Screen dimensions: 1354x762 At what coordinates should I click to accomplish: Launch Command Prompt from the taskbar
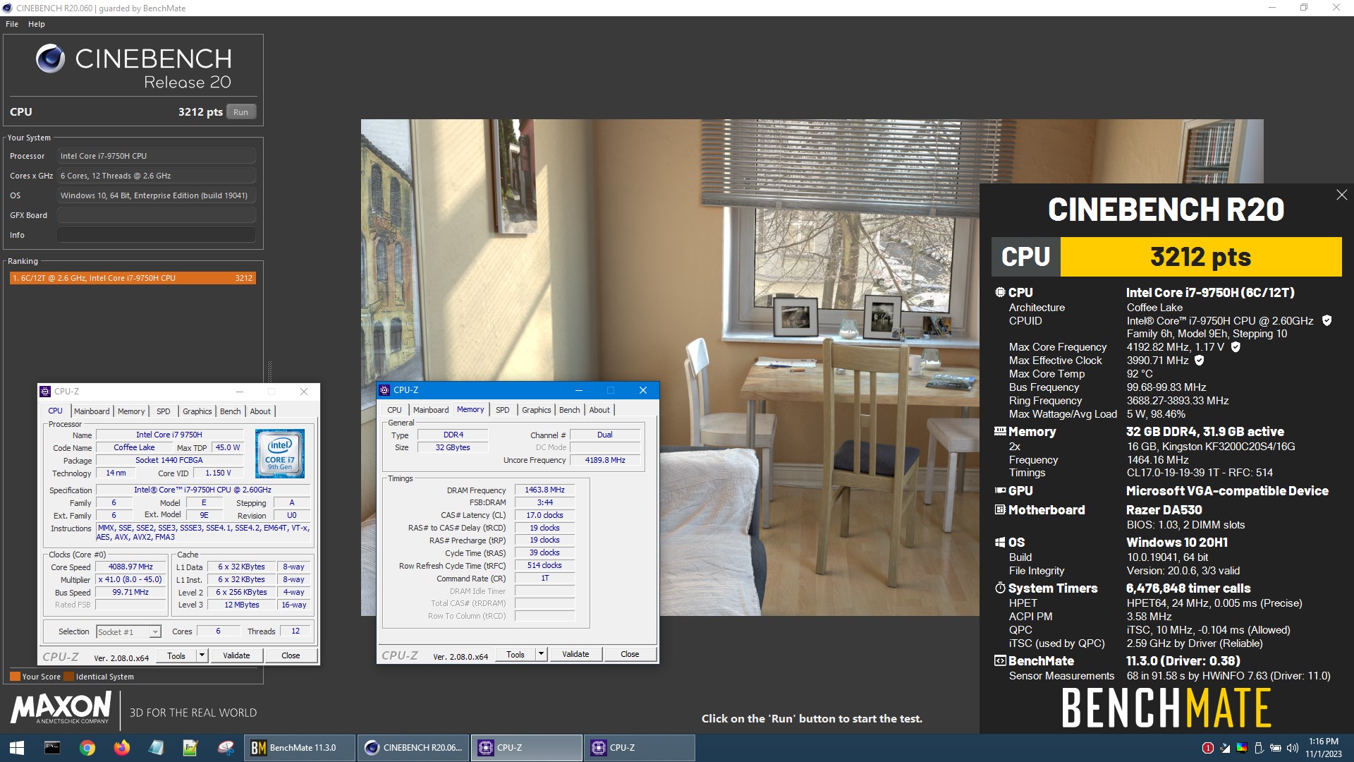(52, 748)
